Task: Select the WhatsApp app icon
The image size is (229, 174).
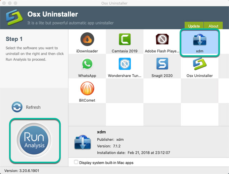Action: point(87,64)
